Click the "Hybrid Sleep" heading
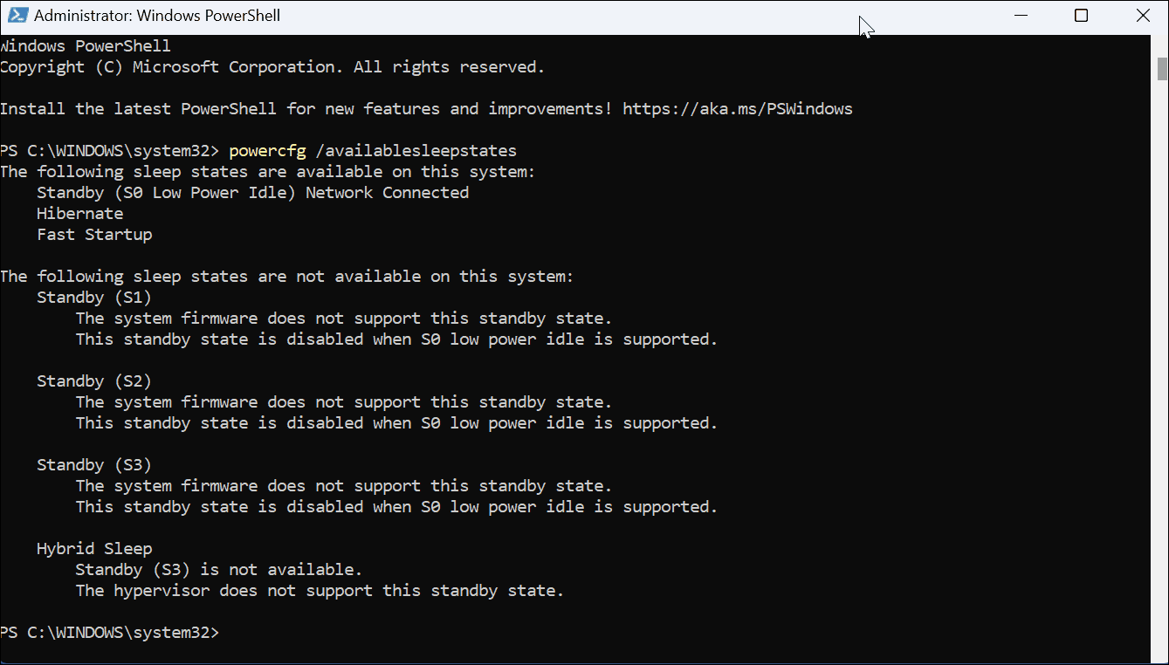The width and height of the screenshot is (1169, 665). 94,549
